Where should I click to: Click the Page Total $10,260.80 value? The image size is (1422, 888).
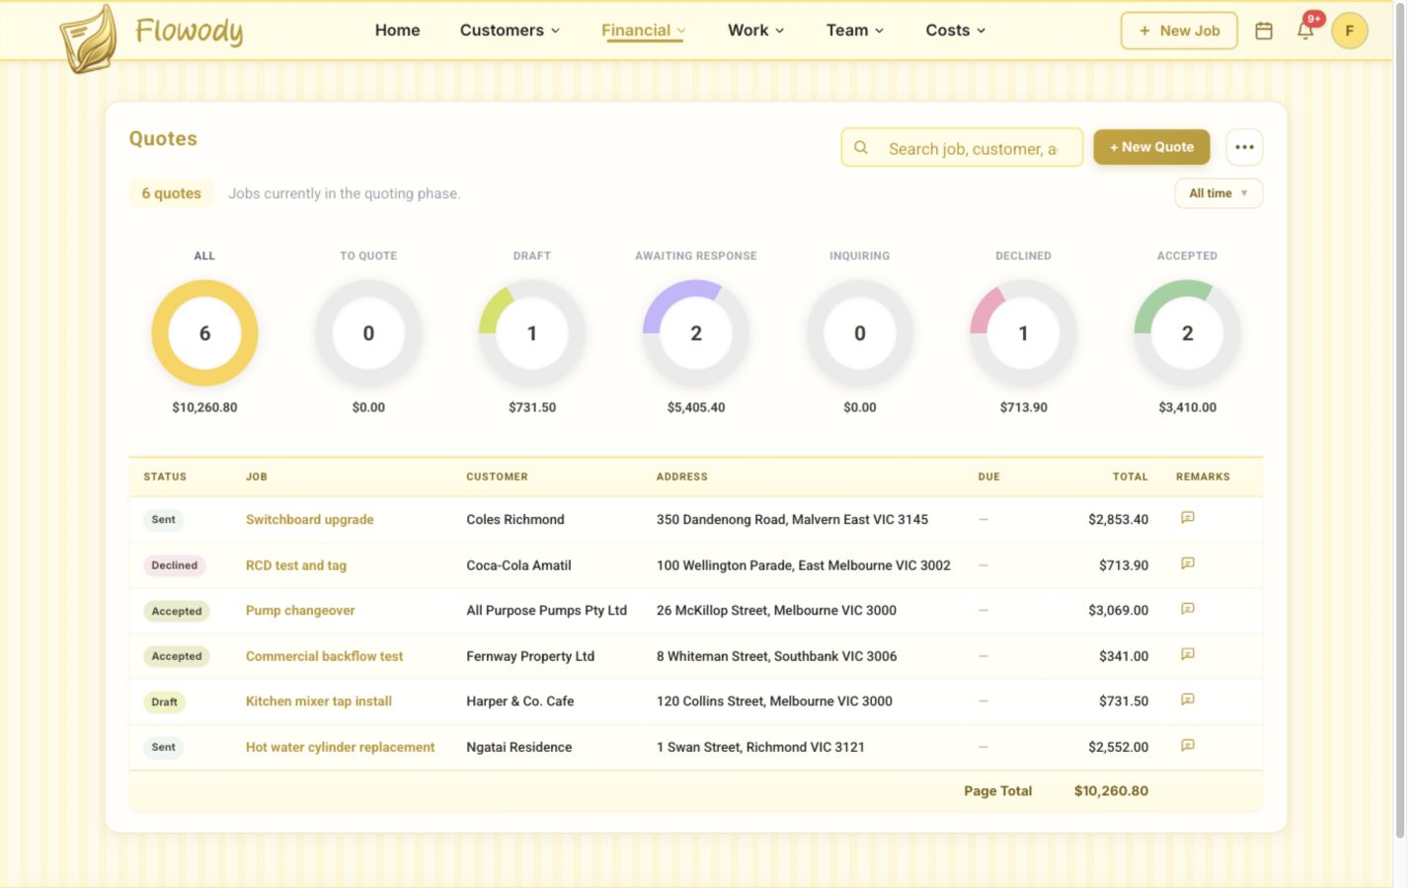1111,791
